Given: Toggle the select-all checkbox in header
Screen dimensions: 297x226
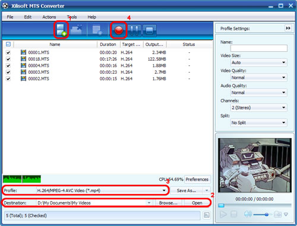Looking at the screenshot, I should tap(8, 44).
